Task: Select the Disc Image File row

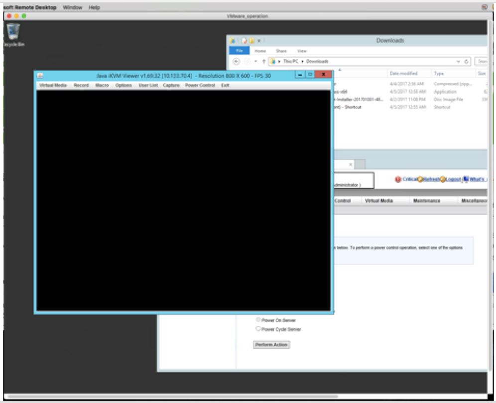Action: pos(410,99)
